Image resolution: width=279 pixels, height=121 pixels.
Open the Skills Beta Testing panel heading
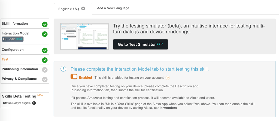tap(19, 96)
